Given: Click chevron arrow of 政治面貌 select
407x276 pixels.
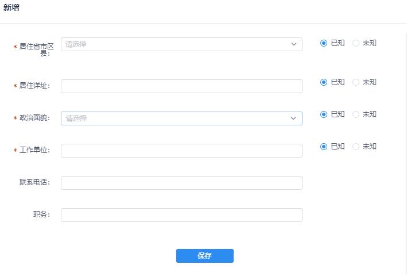Looking at the screenshot, I should pos(293,118).
